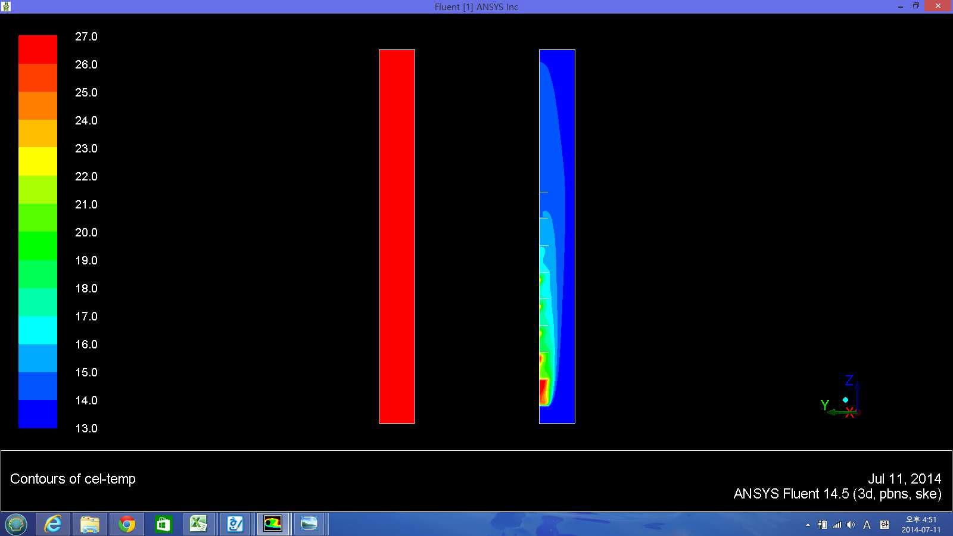Click the legend value 24.0

pos(86,120)
